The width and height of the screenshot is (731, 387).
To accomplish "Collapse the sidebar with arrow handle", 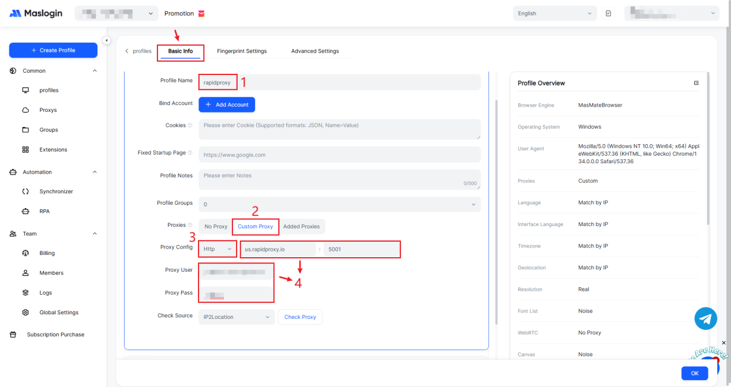I will tap(106, 40).
